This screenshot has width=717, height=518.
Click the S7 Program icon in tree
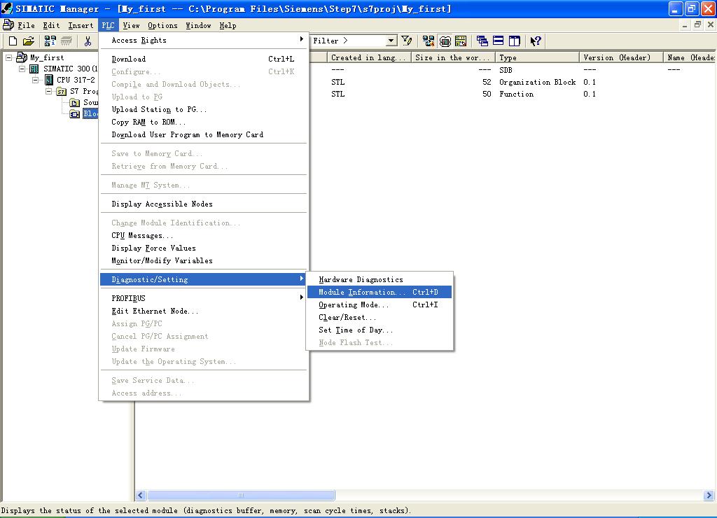[62, 92]
